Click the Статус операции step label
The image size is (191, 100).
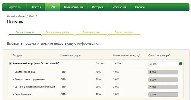(124, 32)
